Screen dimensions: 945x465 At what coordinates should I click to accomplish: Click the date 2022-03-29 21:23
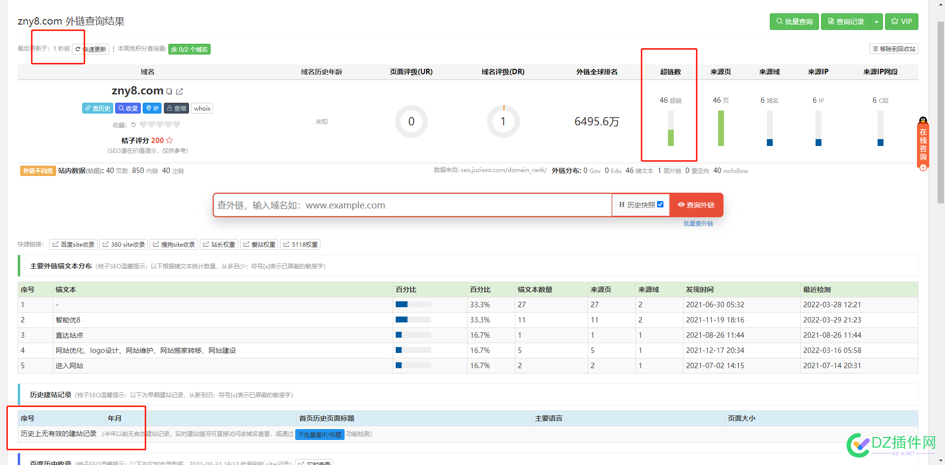click(832, 320)
